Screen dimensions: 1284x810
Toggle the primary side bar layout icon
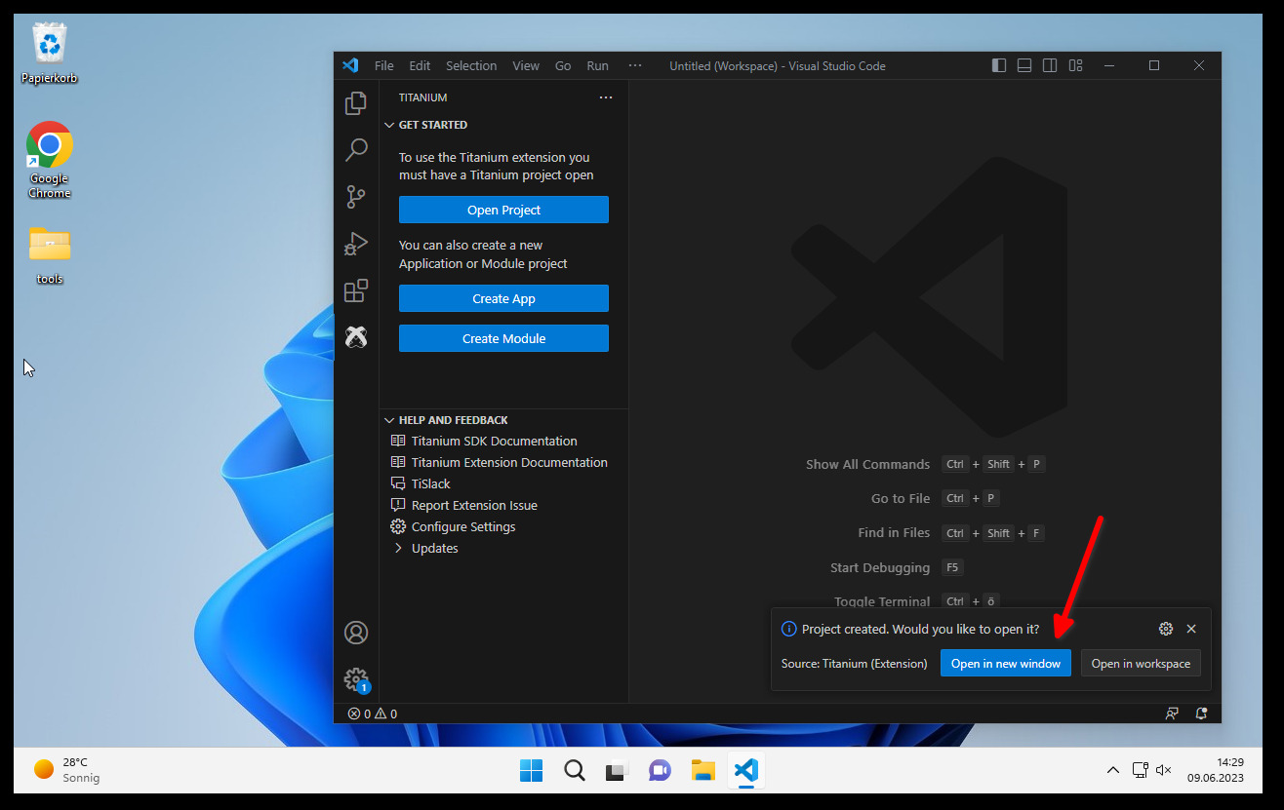pyautogui.click(x=999, y=65)
